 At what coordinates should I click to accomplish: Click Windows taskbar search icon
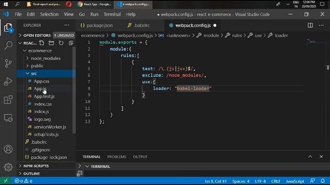(18, 4)
